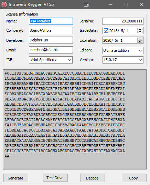The height and width of the screenshot is (185, 150).
Task: Focus the Name input field
Action: [x=51, y=21]
